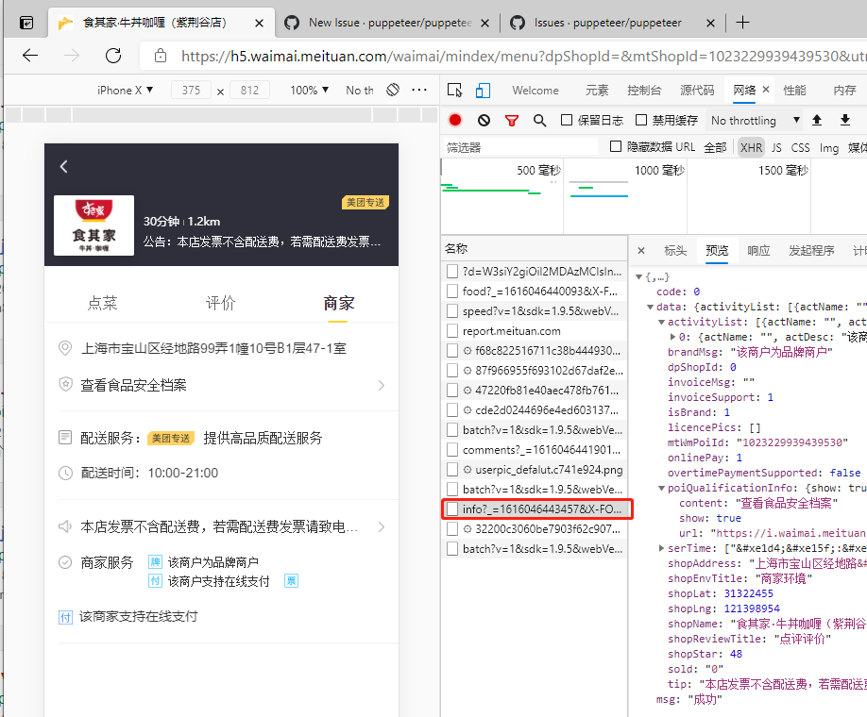Tick checkbox for speed?v=1 request
This screenshot has height=717, width=867.
pos(452,311)
